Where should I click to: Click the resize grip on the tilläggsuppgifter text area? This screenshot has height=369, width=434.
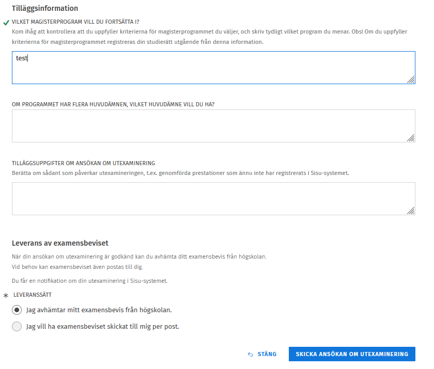coord(411,211)
